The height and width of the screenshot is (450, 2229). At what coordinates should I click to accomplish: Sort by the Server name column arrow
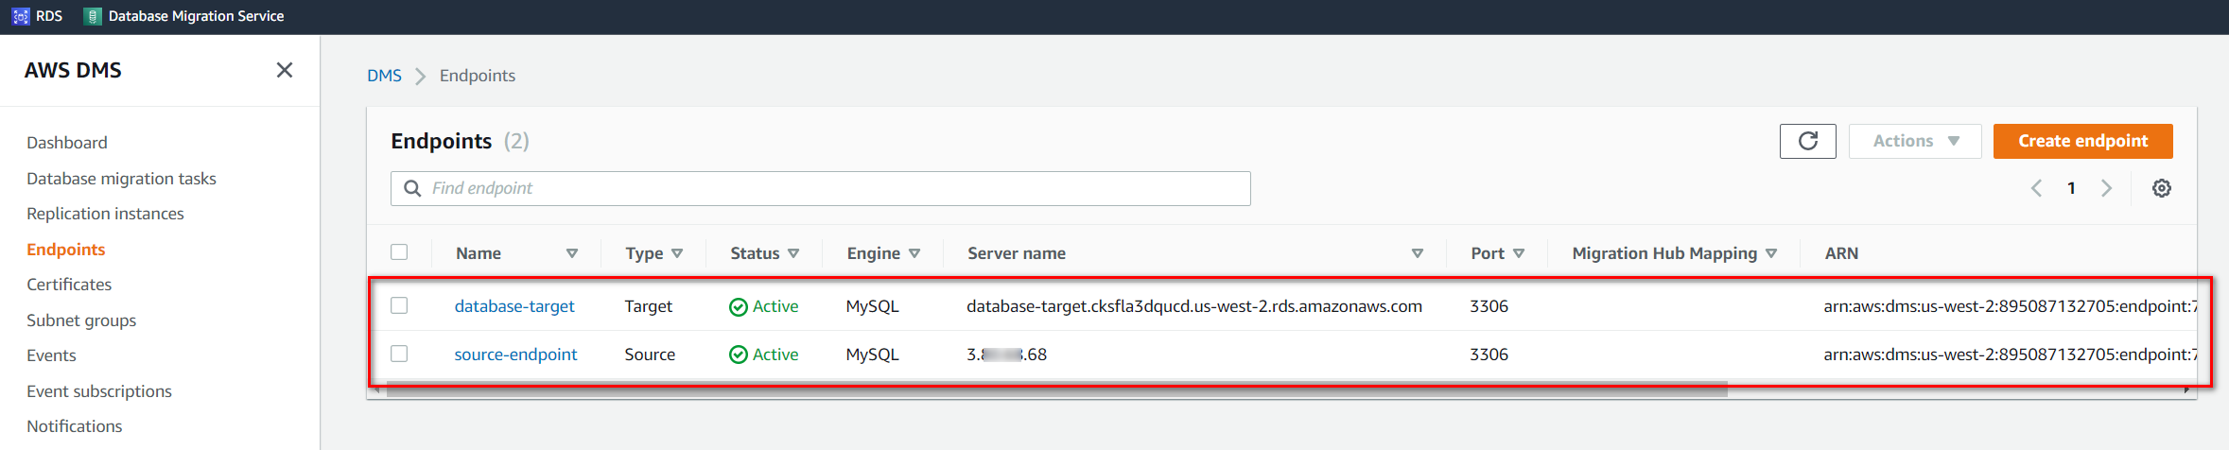coord(1418,253)
